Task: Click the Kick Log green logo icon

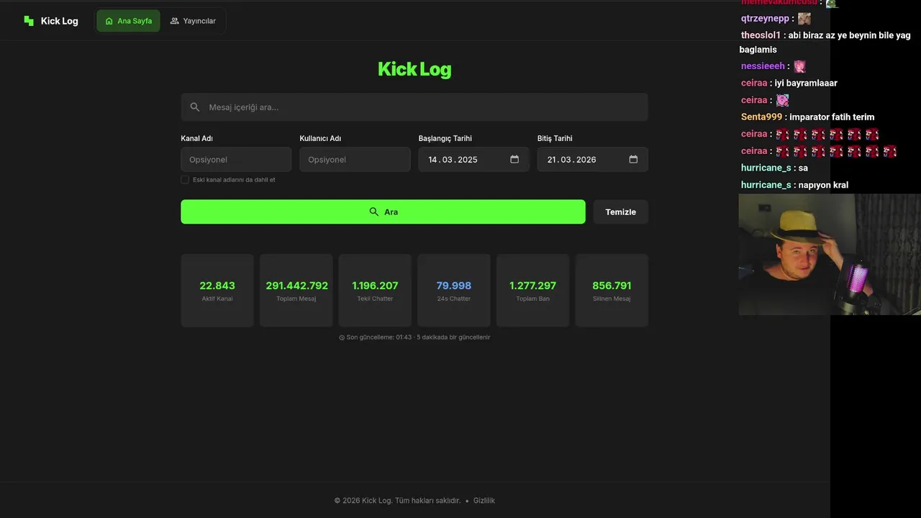Action: point(29,21)
